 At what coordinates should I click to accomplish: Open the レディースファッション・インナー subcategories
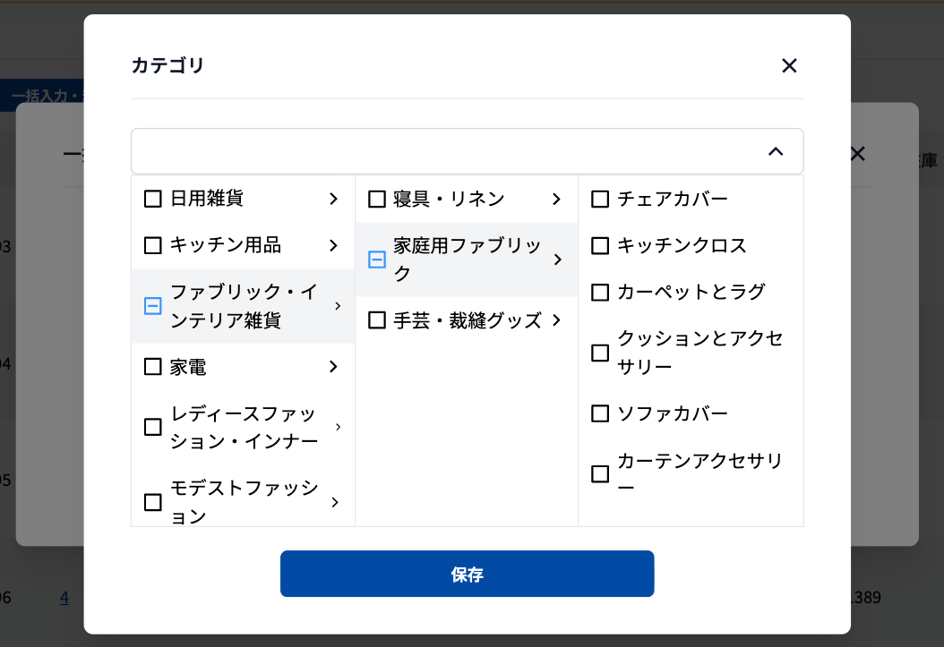click(x=338, y=427)
